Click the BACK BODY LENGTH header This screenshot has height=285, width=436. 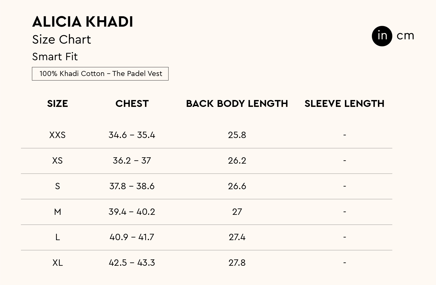pos(237,104)
